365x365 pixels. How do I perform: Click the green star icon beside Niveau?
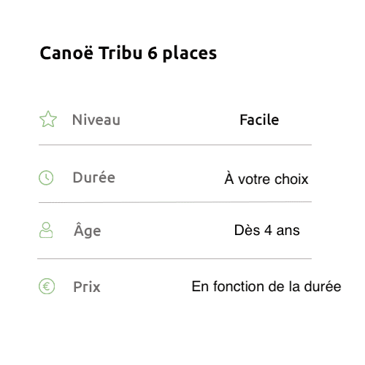[48, 119]
